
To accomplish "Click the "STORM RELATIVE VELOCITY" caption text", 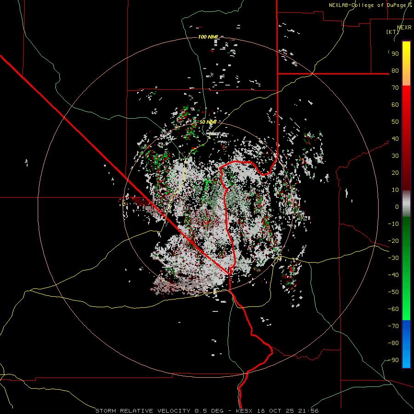I will pyautogui.click(x=143, y=411).
